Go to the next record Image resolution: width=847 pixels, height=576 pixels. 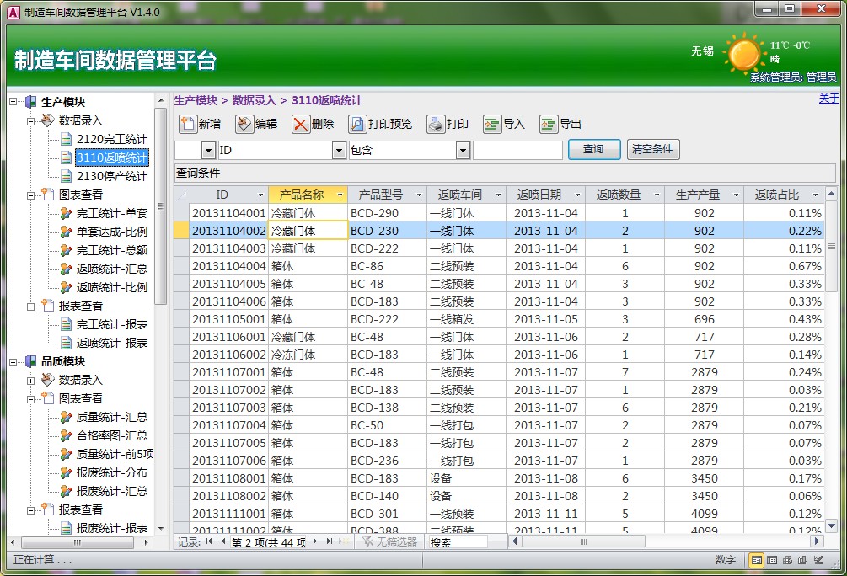click(315, 541)
